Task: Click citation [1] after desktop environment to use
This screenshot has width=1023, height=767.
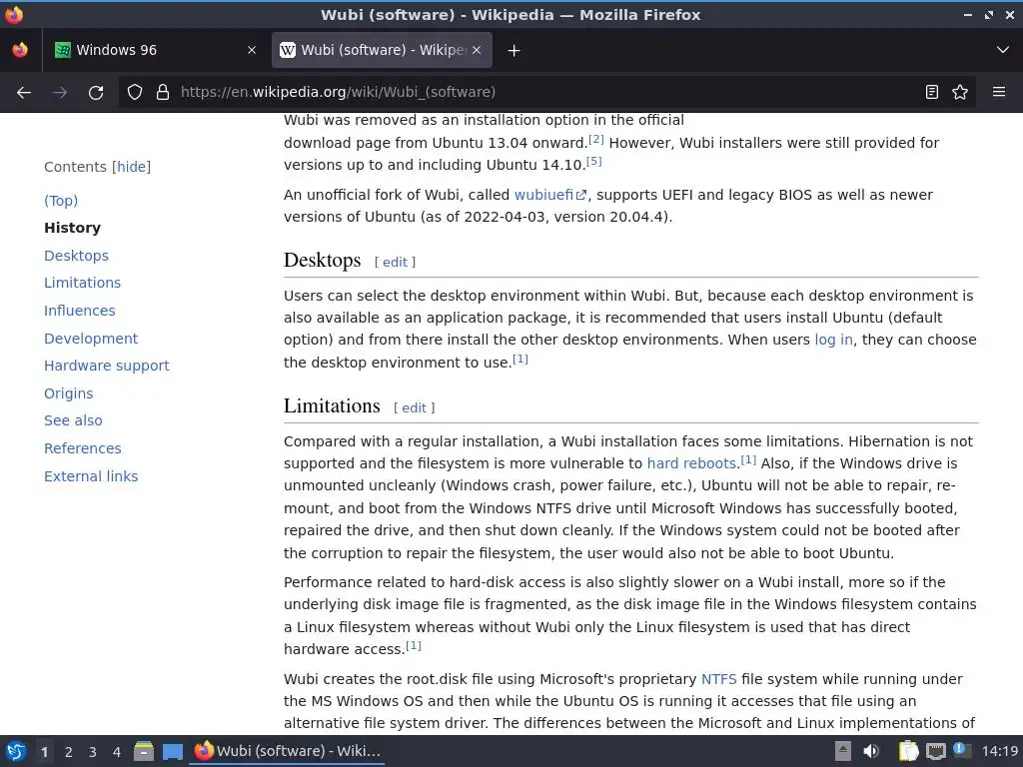Action: [x=519, y=359]
